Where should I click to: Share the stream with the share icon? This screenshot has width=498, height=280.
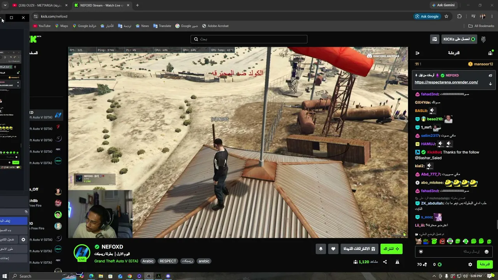385,262
